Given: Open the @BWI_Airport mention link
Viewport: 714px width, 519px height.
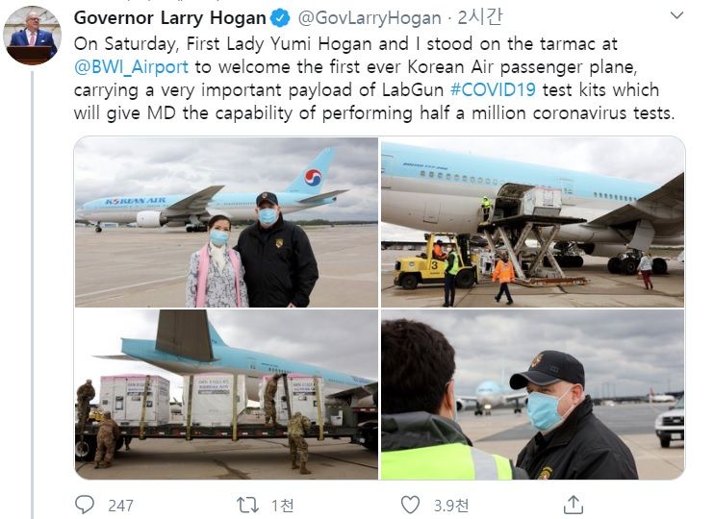Looking at the screenshot, I should (x=131, y=67).
